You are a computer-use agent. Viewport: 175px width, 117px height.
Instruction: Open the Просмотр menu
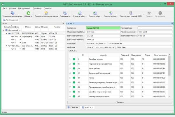[x=37, y=8]
